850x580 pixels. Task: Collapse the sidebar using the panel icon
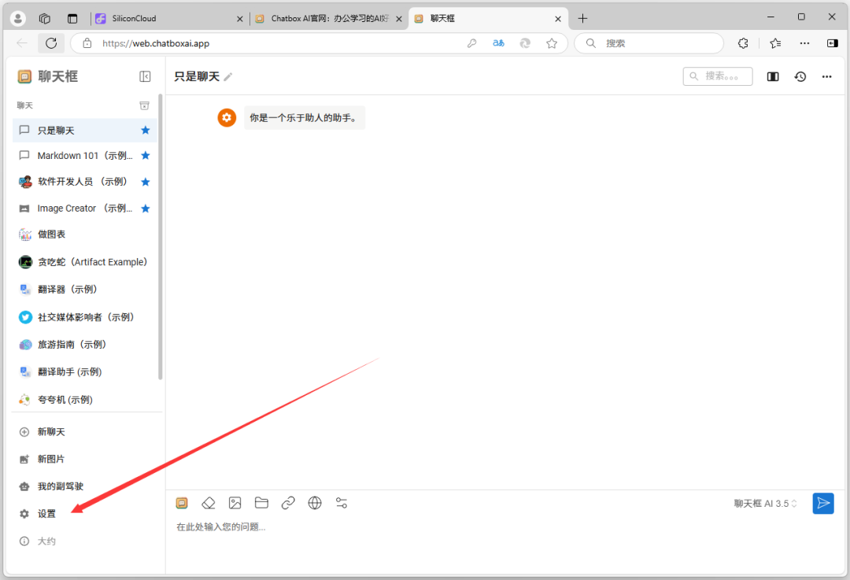(145, 76)
